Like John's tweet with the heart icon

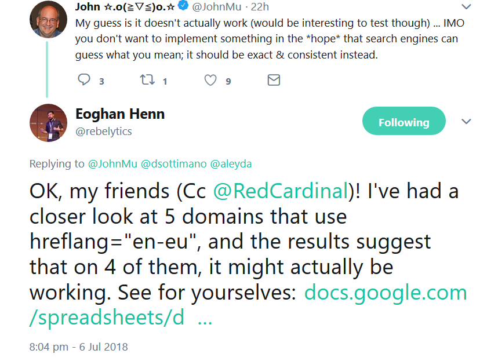(x=210, y=80)
